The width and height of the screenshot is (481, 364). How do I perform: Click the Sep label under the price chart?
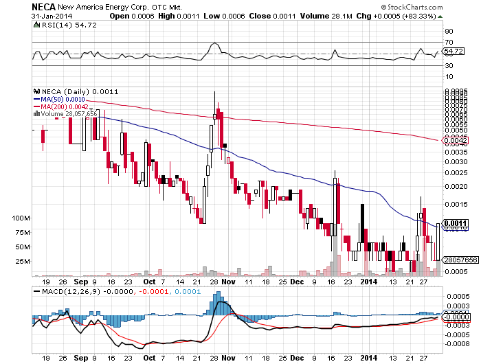point(81,282)
